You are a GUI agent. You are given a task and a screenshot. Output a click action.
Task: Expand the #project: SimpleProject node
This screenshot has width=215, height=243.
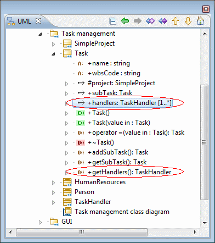click(66, 84)
